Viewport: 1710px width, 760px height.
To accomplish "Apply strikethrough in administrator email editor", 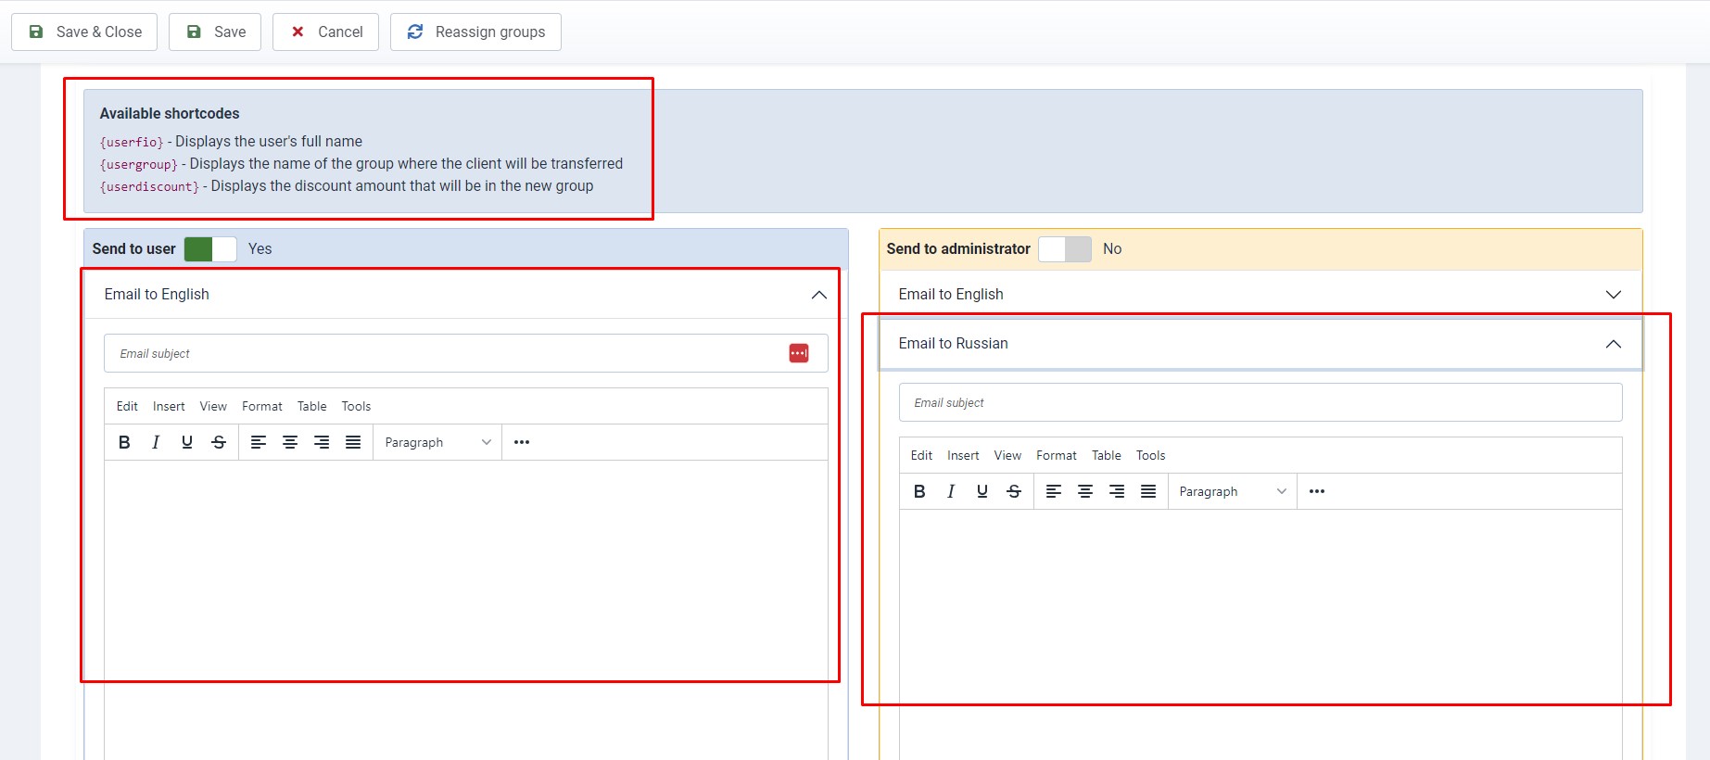I will [1014, 491].
